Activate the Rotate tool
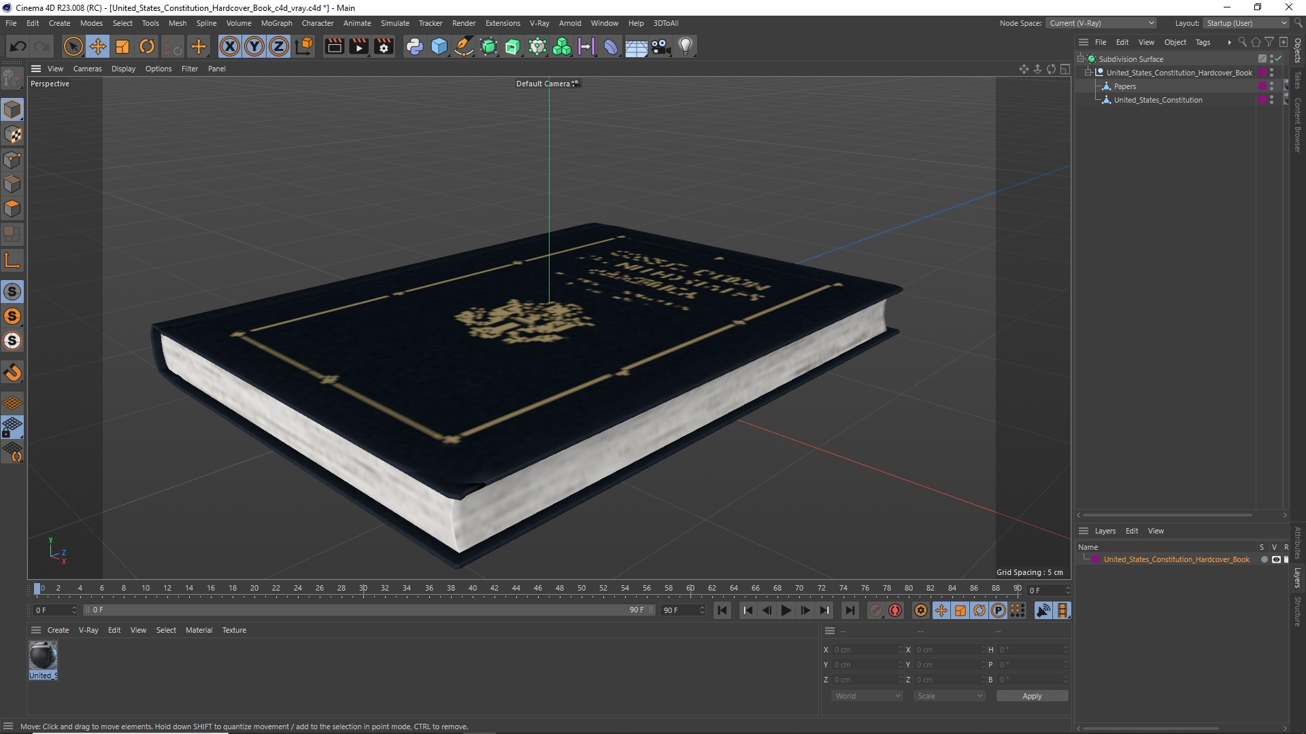Image resolution: width=1306 pixels, height=734 pixels. pyautogui.click(x=147, y=46)
